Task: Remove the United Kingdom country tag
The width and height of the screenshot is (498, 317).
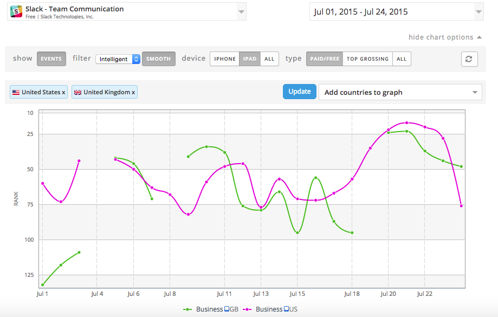Action: (133, 93)
